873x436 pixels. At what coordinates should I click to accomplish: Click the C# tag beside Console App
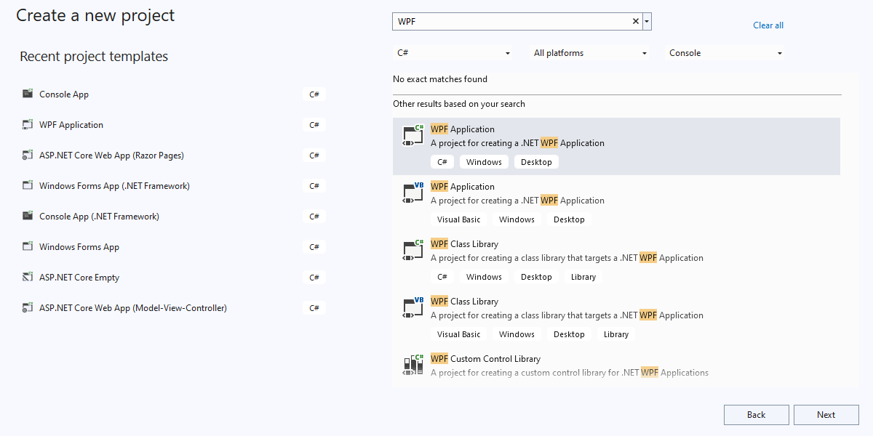[314, 94]
